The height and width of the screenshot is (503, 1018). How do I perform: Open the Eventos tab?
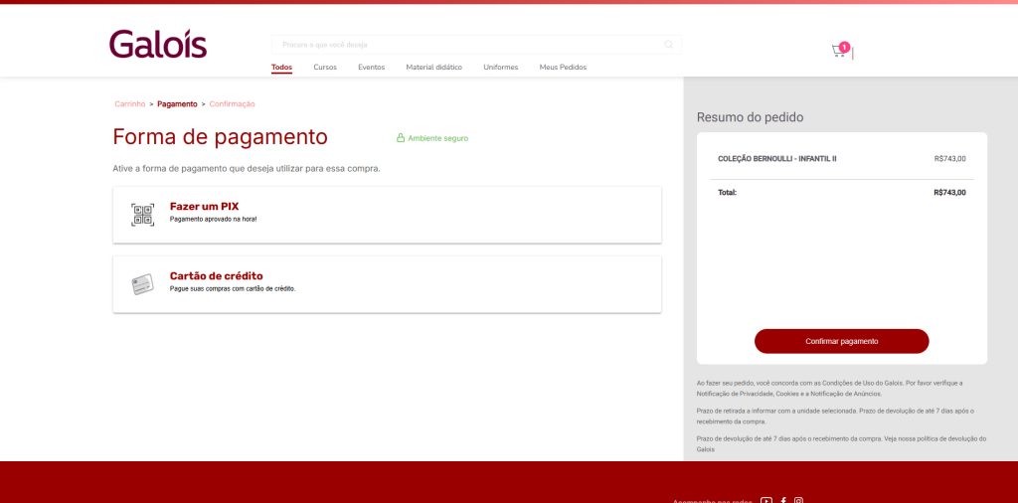371,68
